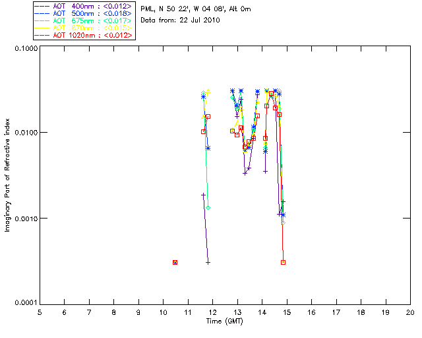The image size is (422, 338).
Task: Select the AOT 675nm legend entry
Action: coord(84,20)
